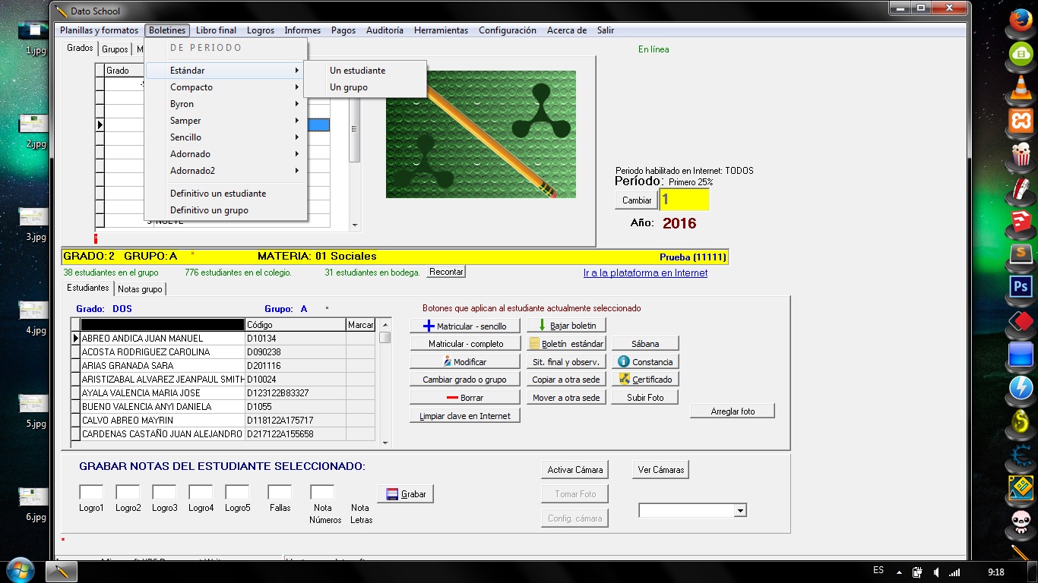The image size is (1038, 583).
Task: Open VLC media player from the dock
Action: click(x=1020, y=87)
